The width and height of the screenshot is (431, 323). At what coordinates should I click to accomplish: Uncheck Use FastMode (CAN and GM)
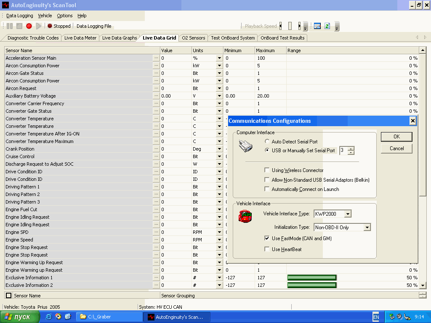pyautogui.click(x=267, y=238)
